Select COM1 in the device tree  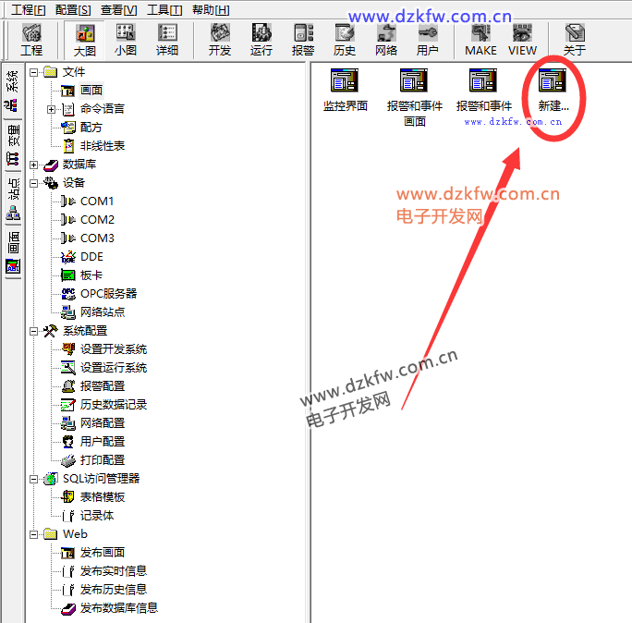tap(96, 202)
